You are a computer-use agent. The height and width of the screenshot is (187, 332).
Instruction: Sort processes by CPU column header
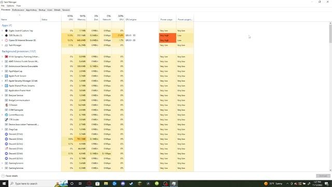click(x=68, y=18)
